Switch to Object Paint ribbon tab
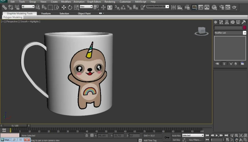248x142 pixels. point(84,13)
